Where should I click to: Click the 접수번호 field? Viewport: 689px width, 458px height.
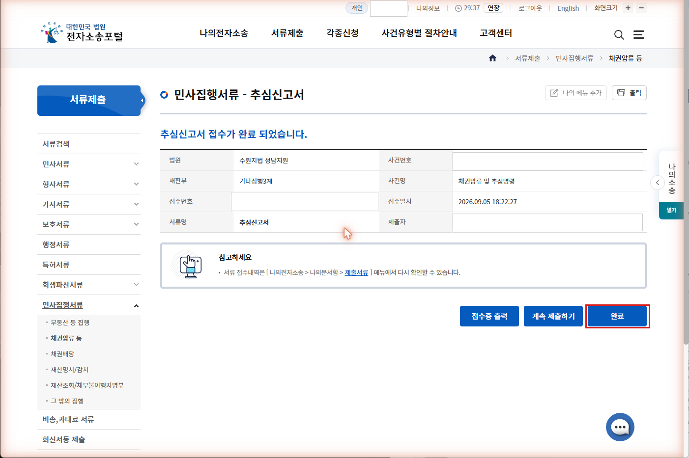coord(305,201)
